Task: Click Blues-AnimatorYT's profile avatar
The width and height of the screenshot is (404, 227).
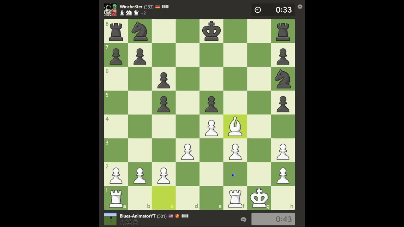Action: pos(110,219)
